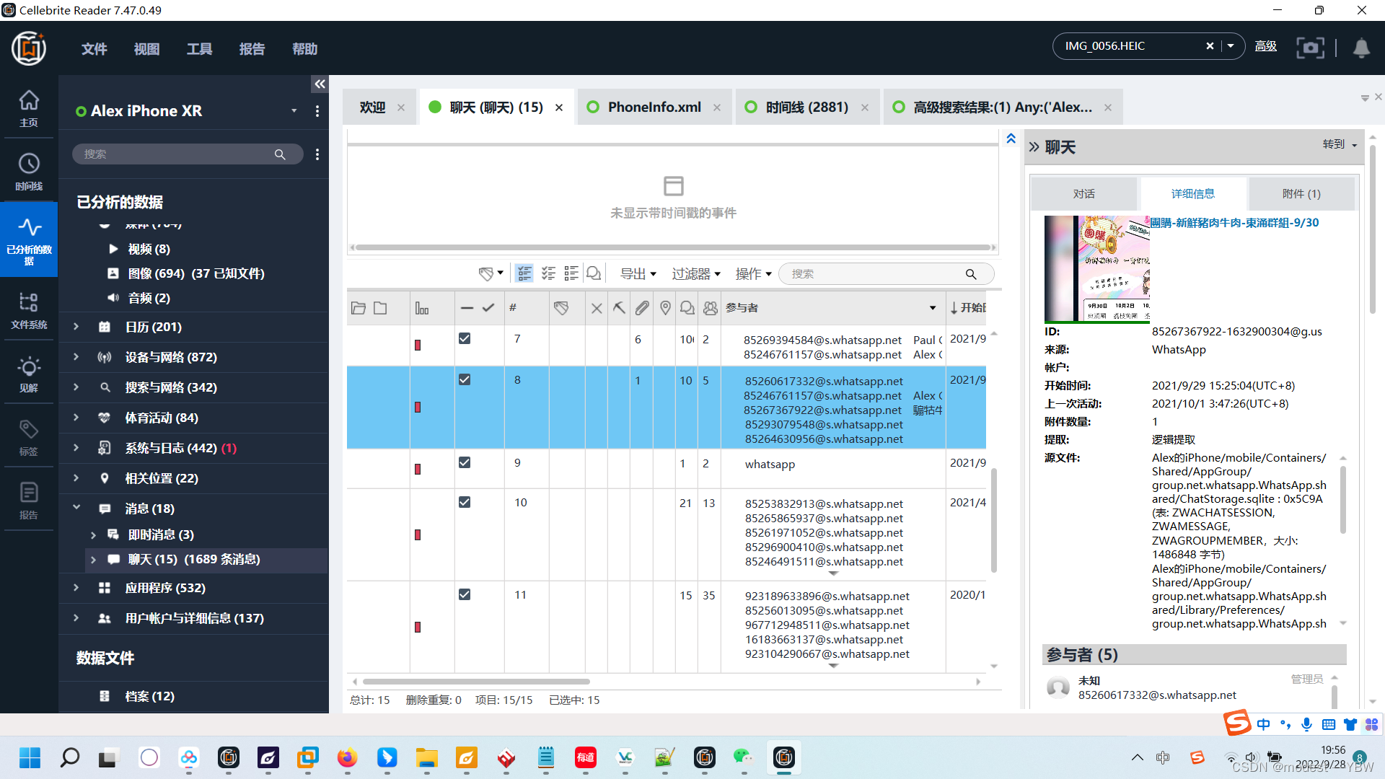1385x779 pixels.
Task: Click the screenshot camera icon
Action: [1310, 48]
